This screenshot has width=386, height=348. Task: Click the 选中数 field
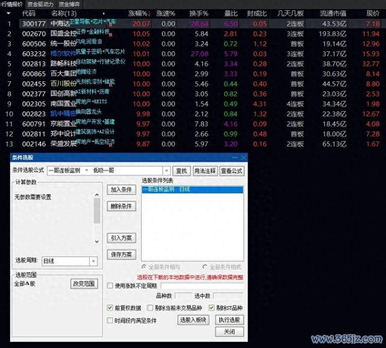point(228,296)
